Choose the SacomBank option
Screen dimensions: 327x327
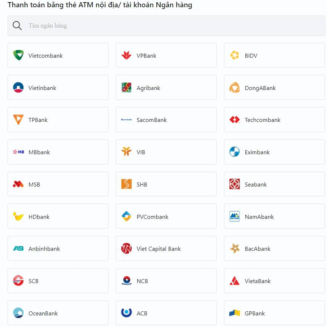pyautogui.click(x=166, y=120)
